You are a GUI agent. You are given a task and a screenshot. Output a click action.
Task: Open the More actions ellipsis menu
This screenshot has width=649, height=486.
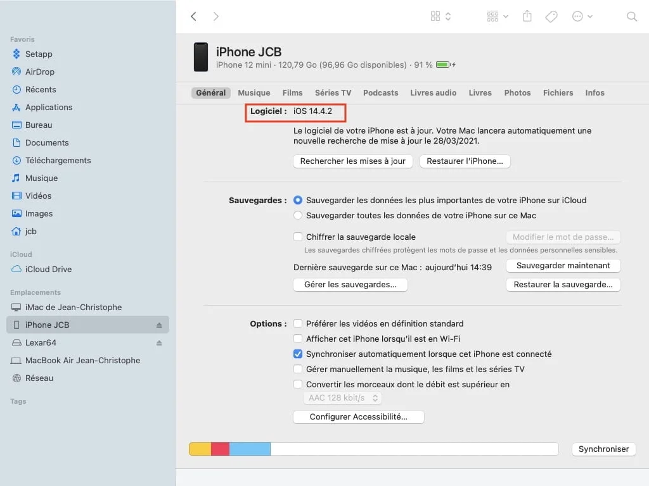pos(582,16)
